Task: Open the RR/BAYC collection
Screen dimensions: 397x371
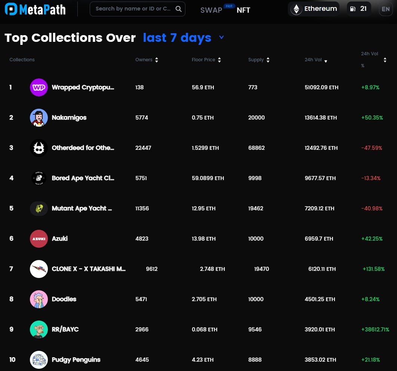Action: [x=65, y=330]
